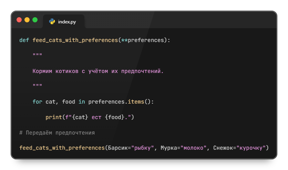Click the def keyword
This screenshot has height=170, width=288.
(24, 40)
